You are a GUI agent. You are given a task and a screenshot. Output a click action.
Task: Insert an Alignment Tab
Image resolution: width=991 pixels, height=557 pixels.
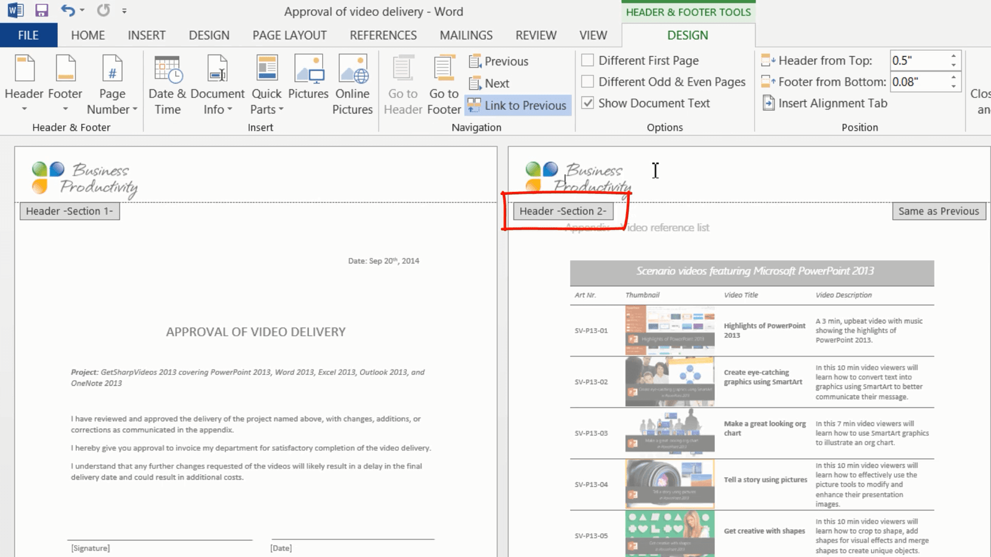coord(824,103)
